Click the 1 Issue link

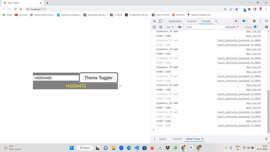[251, 27]
